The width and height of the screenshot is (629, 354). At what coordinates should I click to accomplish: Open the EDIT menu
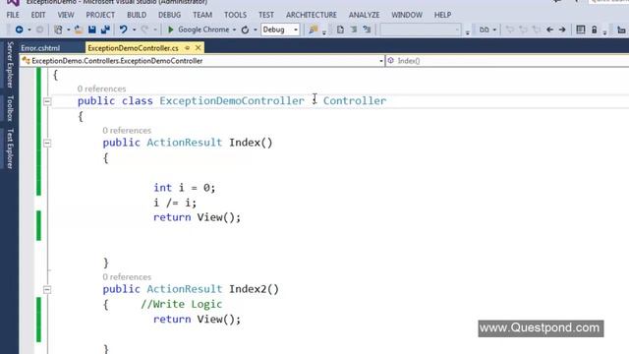pyautogui.click(x=38, y=15)
